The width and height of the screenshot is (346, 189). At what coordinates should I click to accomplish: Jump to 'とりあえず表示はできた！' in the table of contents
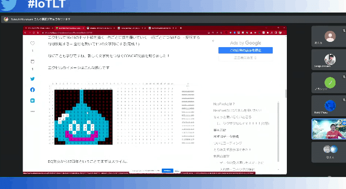pyautogui.click(x=232, y=150)
